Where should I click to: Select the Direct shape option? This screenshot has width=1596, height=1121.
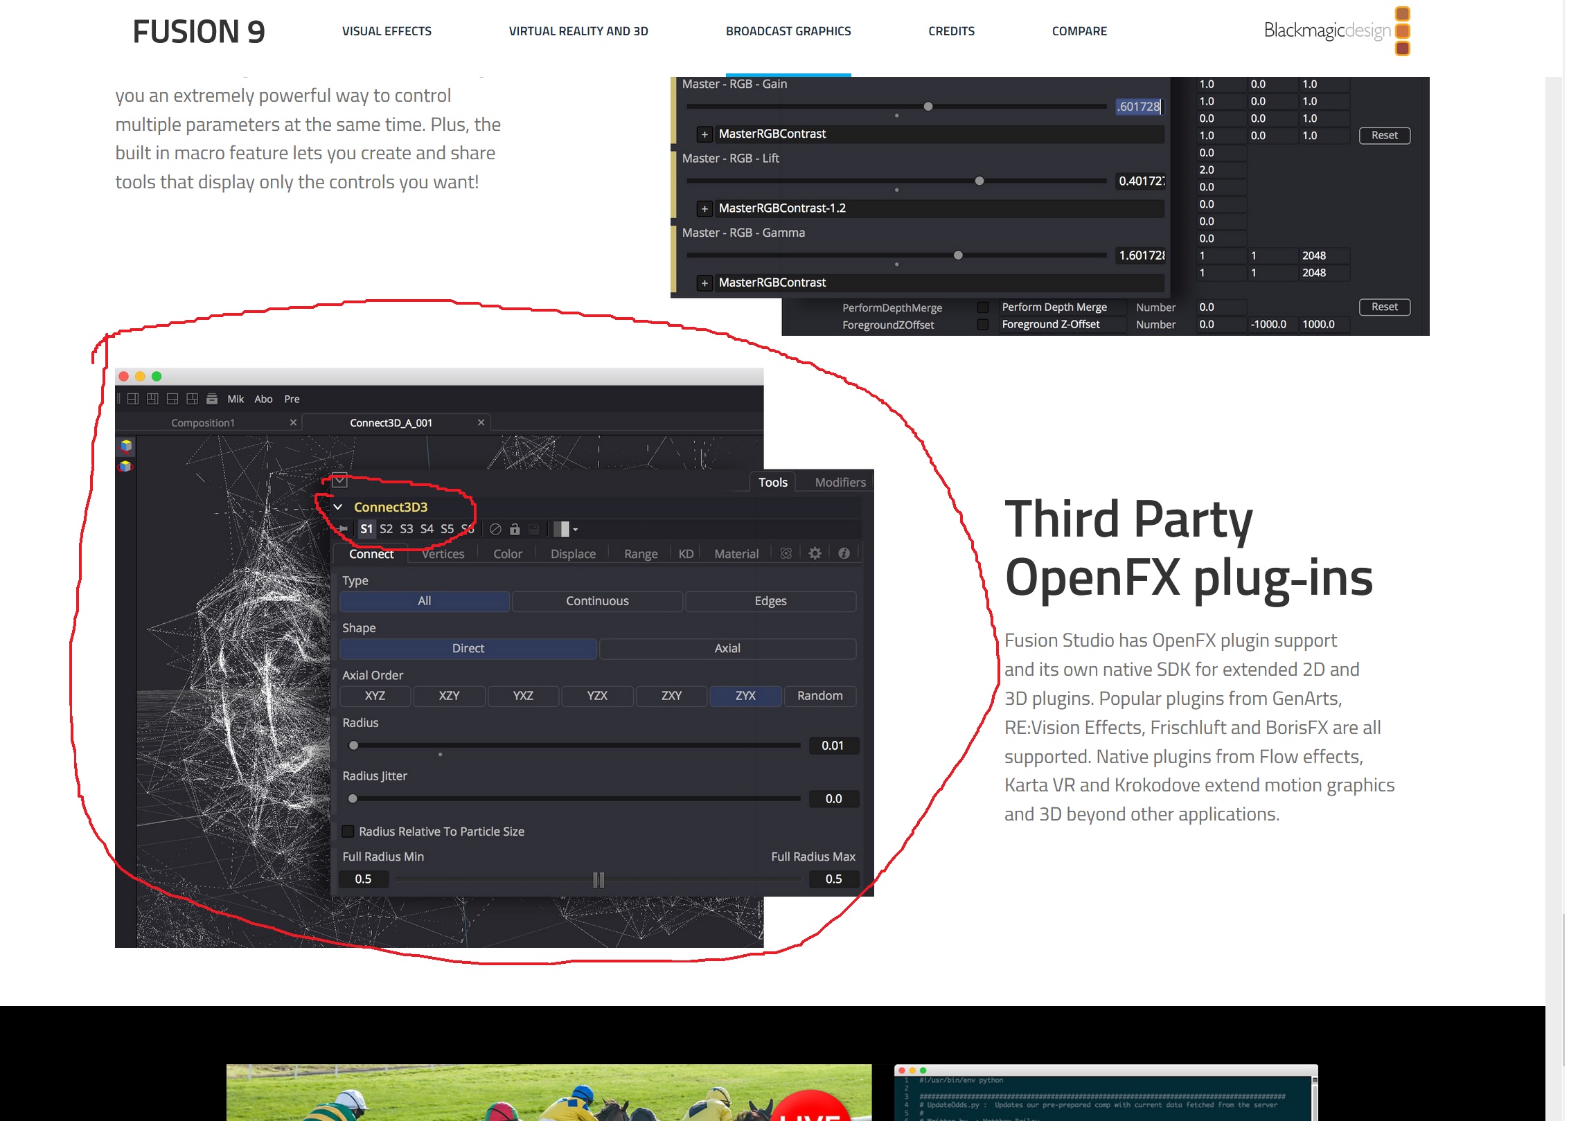pyautogui.click(x=468, y=648)
